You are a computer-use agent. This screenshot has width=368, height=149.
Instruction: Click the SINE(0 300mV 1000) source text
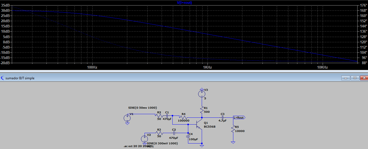tap(162, 143)
